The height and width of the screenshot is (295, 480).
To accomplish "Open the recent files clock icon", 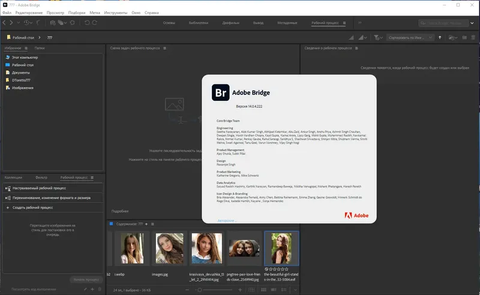I will pyautogui.click(x=26, y=23).
